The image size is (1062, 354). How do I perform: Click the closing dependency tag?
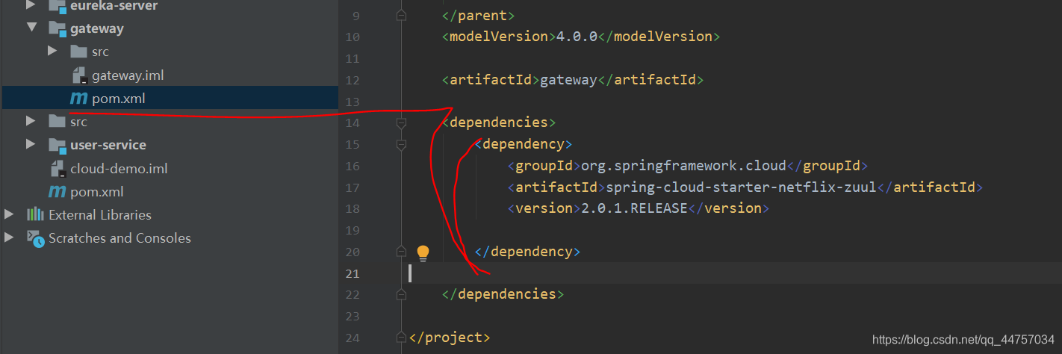click(x=527, y=251)
